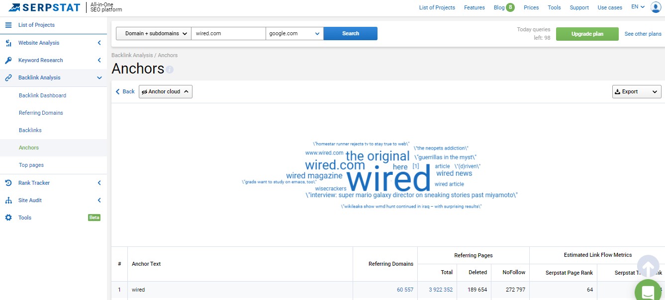Click the Backlink Analysis breadcrumb

coord(132,55)
